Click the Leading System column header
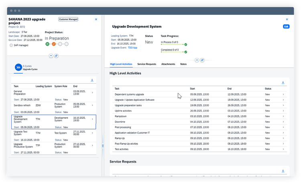Viewport: 301px width, 183px height. pyautogui.click(x=44, y=86)
